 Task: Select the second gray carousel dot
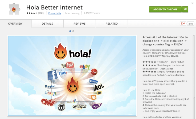click(73, 31)
